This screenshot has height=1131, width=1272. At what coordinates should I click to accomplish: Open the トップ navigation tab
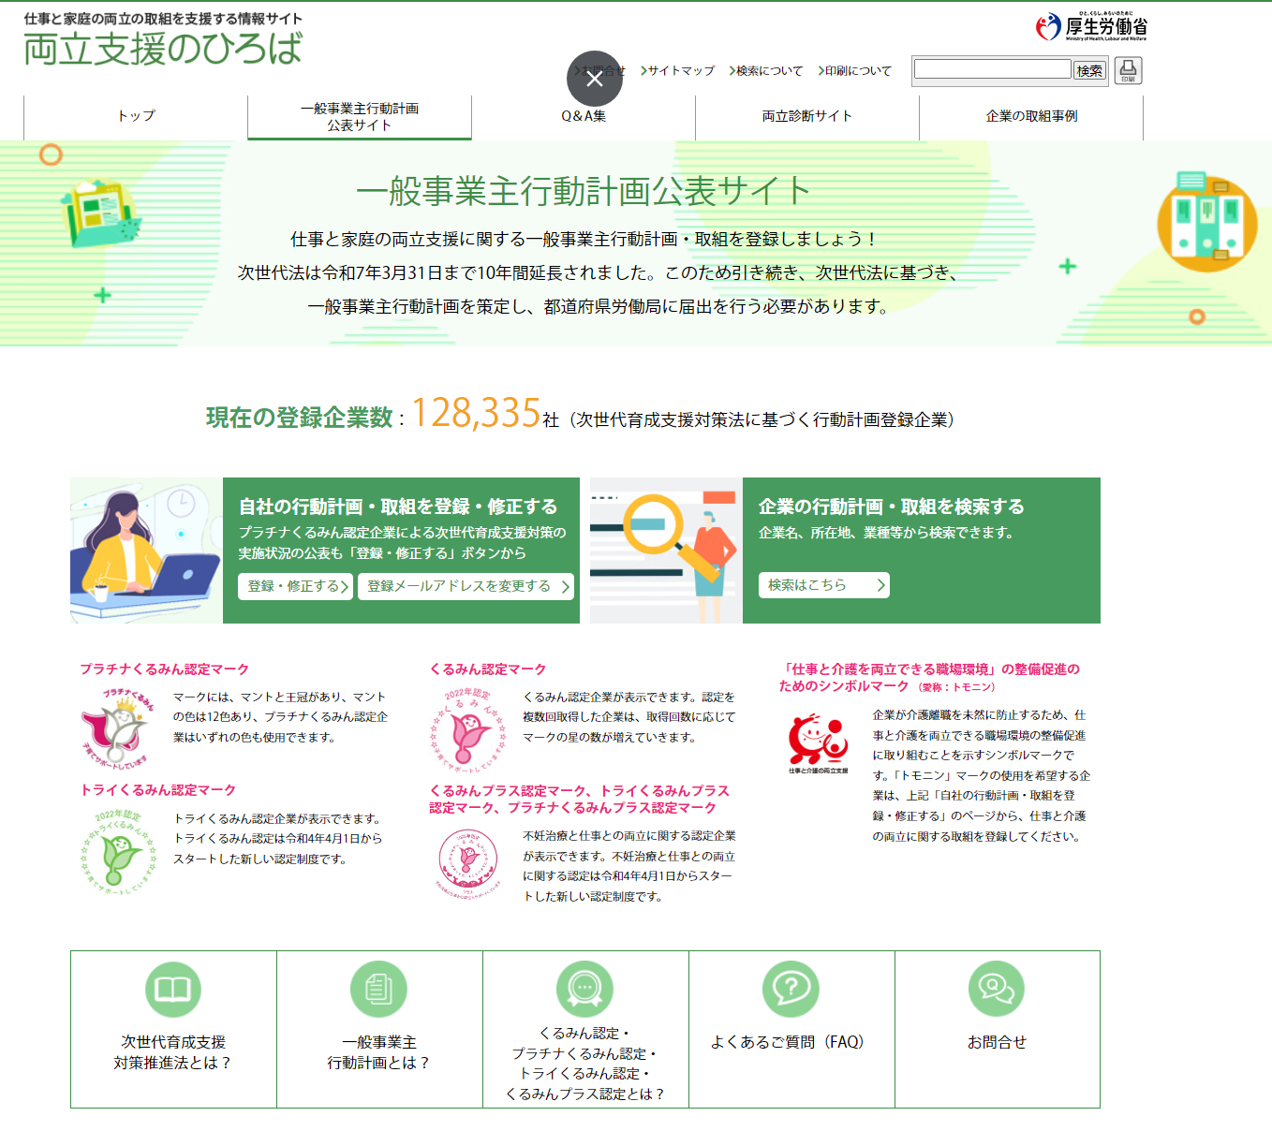pyautogui.click(x=136, y=116)
